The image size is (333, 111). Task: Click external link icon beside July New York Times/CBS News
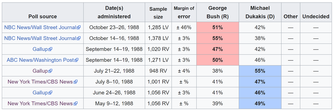pyautogui.click(x=75, y=82)
